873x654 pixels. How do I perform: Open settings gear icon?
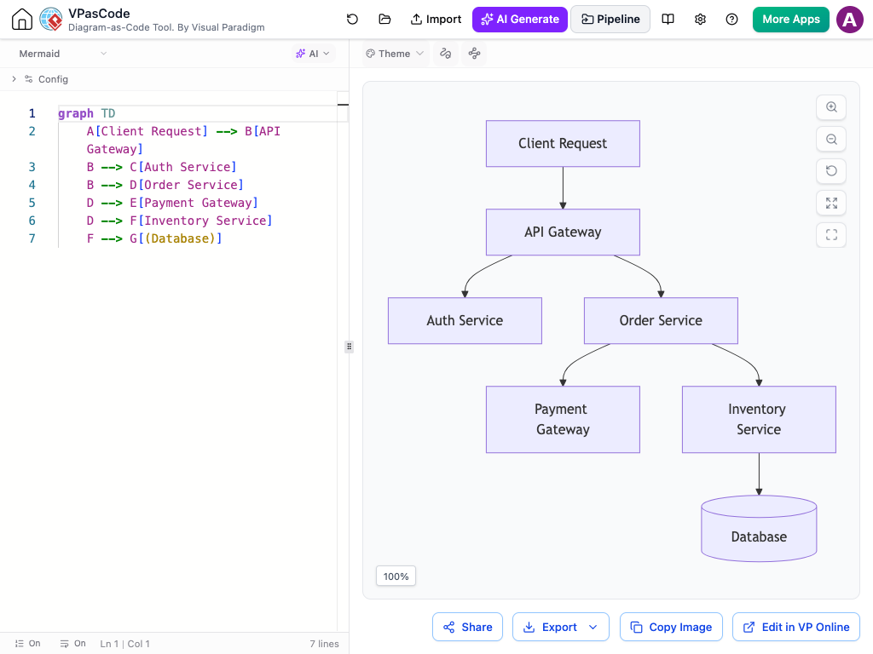(x=701, y=19)
